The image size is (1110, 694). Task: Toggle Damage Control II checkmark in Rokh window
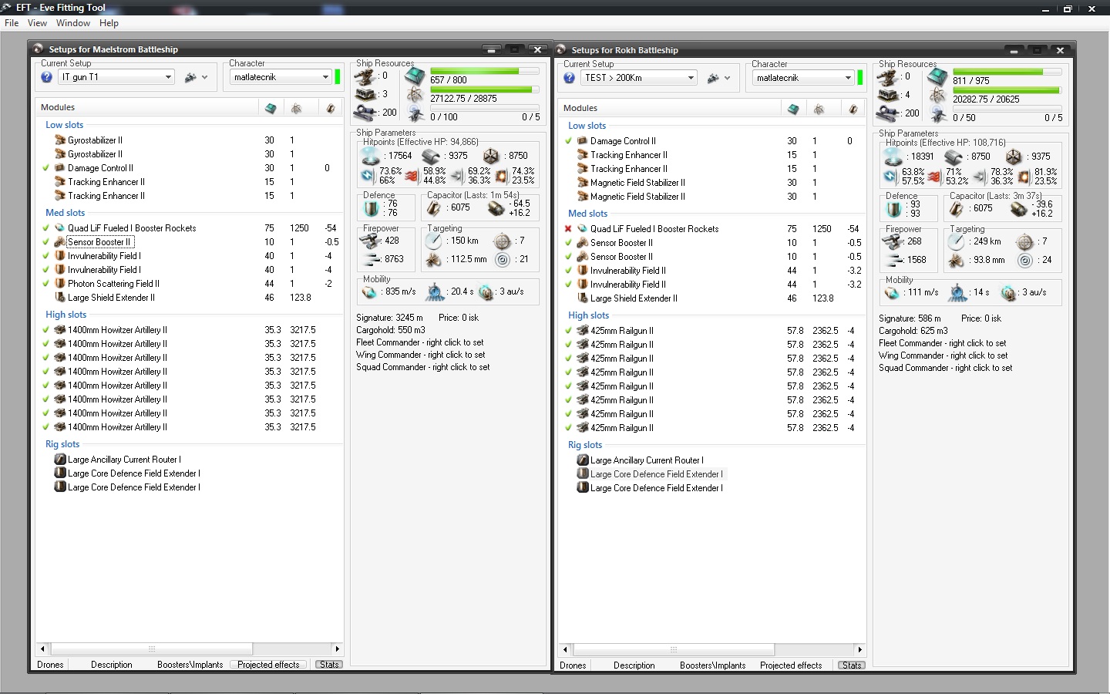[569, 141]
